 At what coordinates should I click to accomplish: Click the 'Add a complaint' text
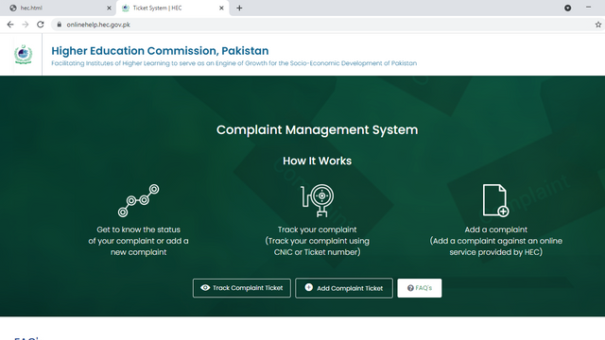tap(495, 229)
